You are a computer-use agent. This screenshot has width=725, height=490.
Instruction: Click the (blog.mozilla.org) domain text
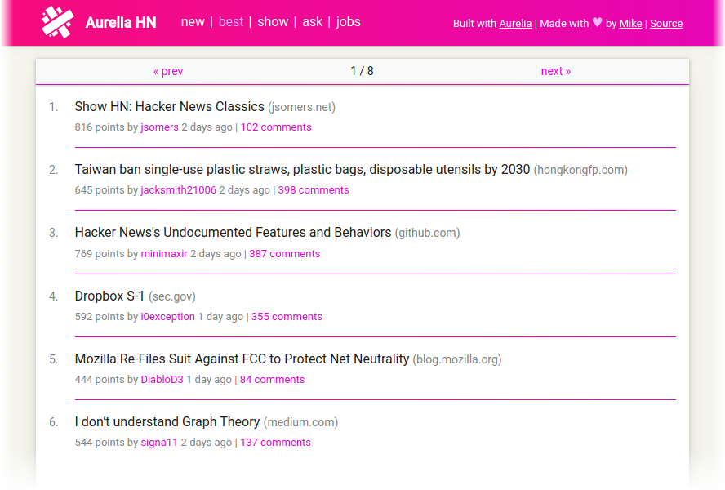point(457,360)
